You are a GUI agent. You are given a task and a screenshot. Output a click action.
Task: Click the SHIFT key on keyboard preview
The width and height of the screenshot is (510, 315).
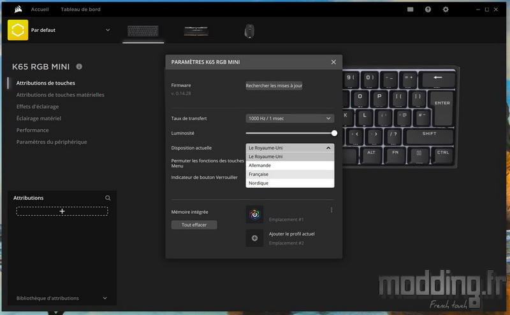tap(429, 136)
